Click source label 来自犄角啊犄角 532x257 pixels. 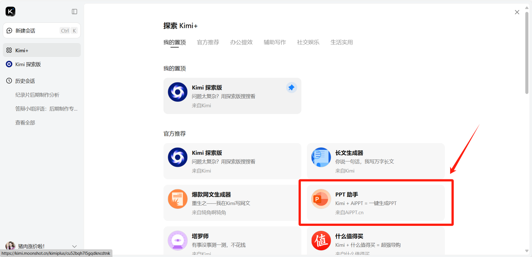209,213
